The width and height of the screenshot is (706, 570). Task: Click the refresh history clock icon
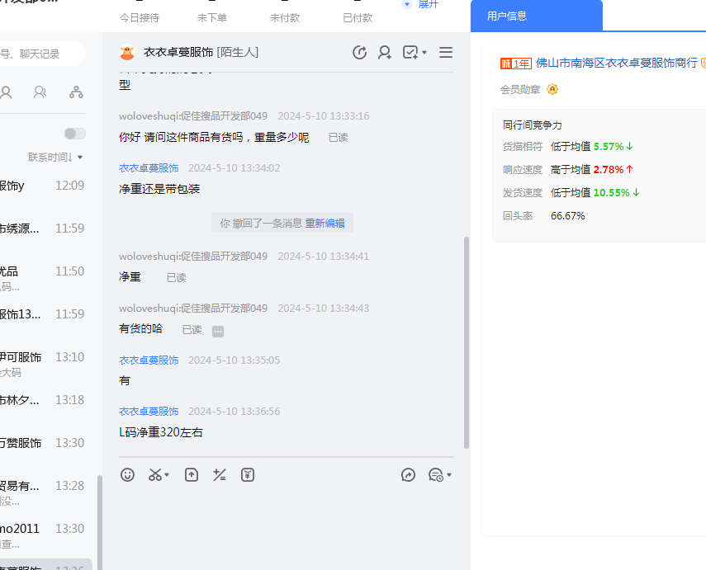coord(359,53)
